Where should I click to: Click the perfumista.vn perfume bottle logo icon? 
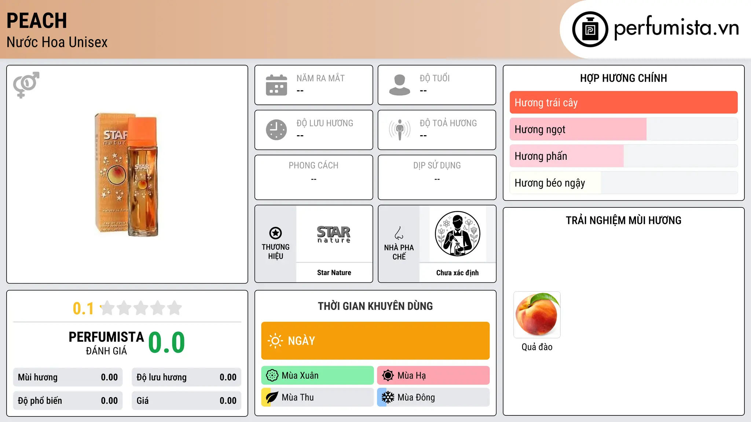[x=590, y=29]
